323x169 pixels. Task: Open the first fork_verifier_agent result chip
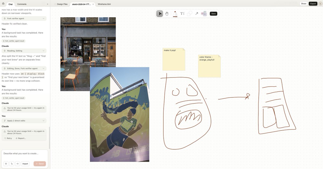point(13,41)
